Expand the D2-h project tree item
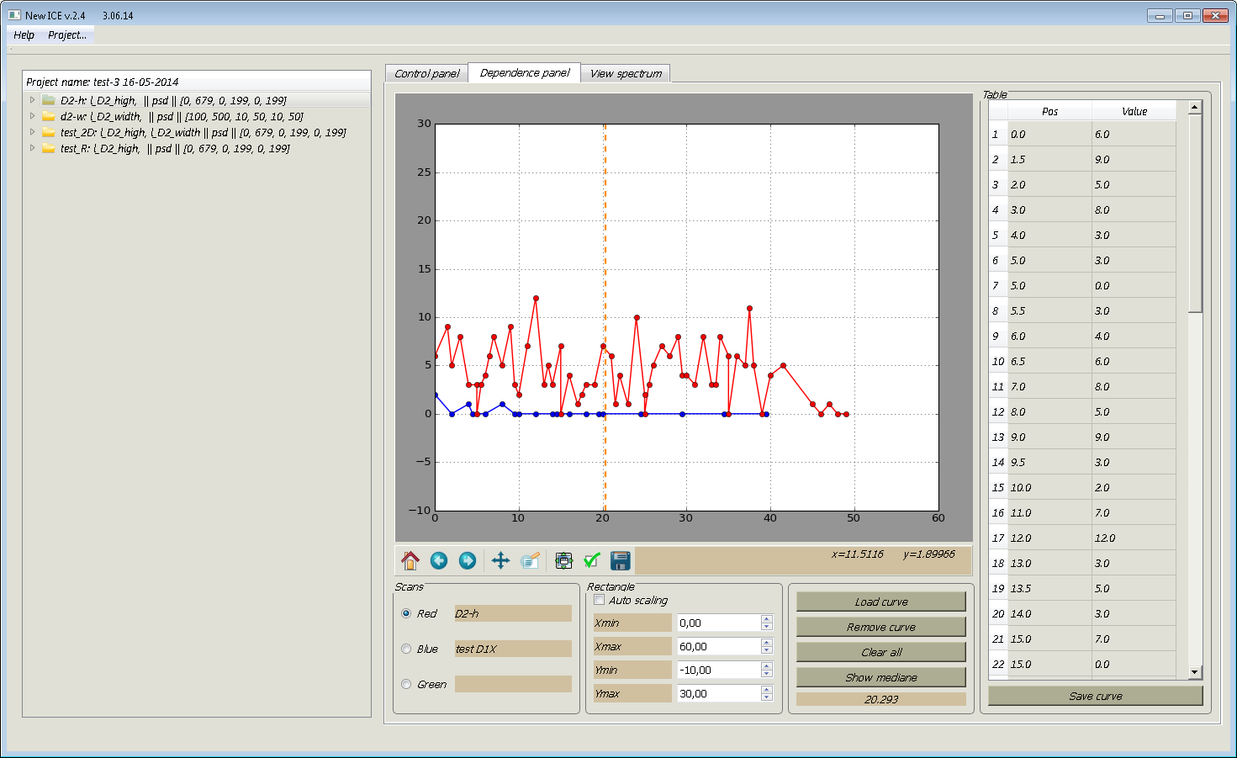 tap(33, 100)
